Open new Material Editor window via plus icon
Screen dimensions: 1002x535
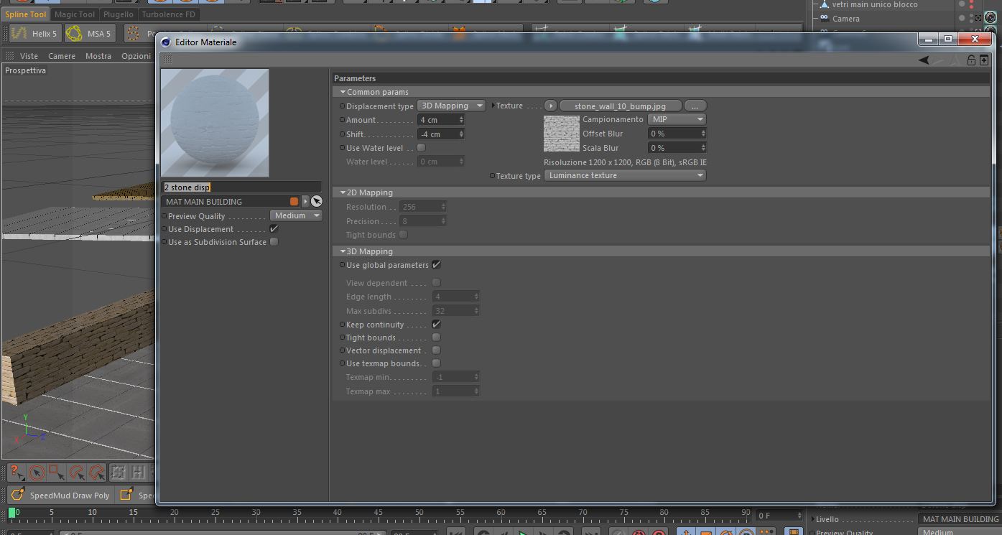tap(984, 60)
